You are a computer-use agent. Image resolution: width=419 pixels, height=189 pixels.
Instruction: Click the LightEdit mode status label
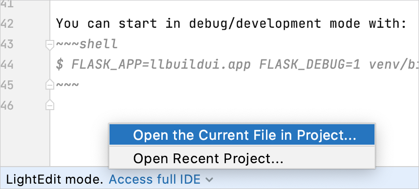[x=54, y=180]
